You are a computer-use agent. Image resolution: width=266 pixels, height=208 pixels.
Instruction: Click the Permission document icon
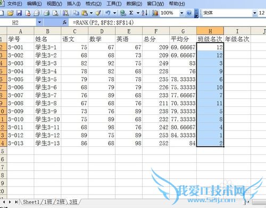point(28,13)
